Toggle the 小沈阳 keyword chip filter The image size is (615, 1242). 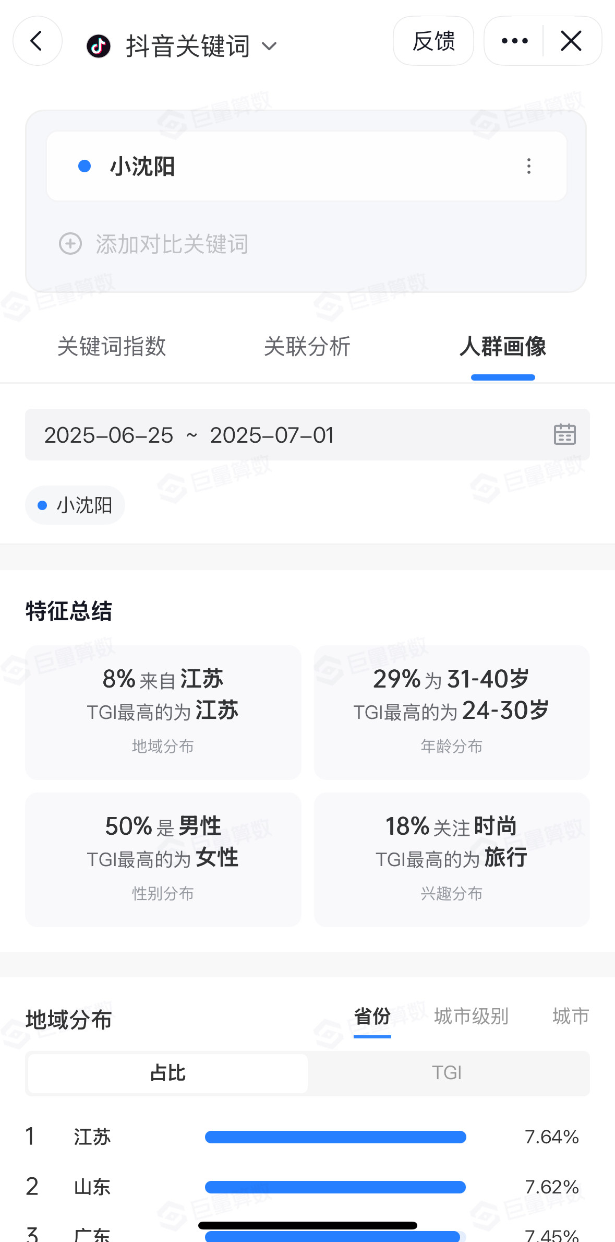click(75, 505)
